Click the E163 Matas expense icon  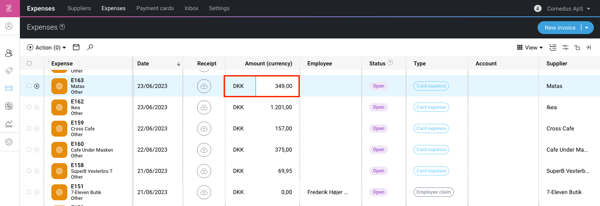pos(59,86)
